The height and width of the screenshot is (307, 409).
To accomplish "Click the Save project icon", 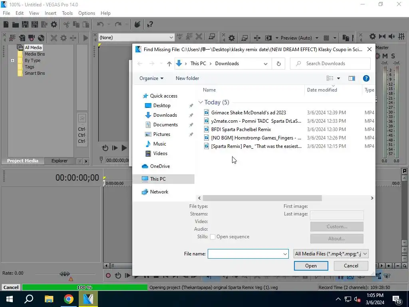I will [25, 24].
